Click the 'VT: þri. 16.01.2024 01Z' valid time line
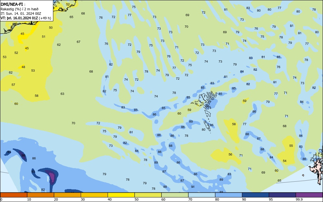 [x=19, y=18]
